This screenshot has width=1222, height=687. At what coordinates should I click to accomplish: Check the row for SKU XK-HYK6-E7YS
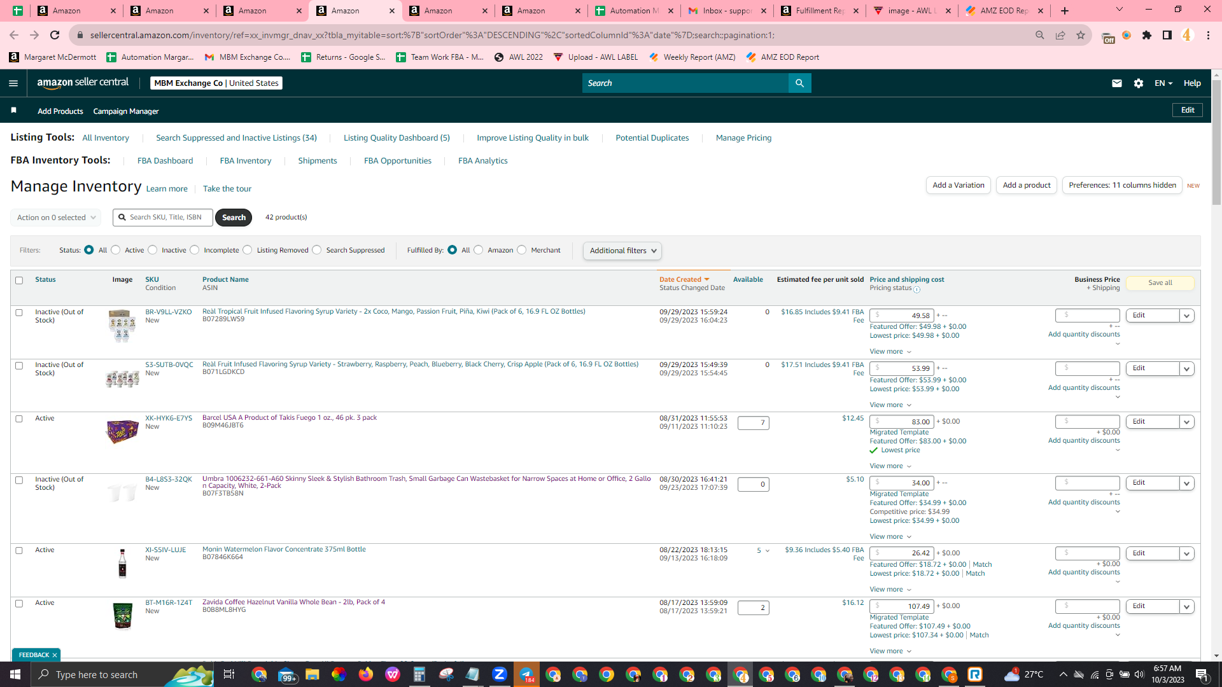point(19,419)
